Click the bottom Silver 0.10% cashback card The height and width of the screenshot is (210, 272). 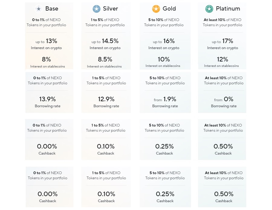106,187
